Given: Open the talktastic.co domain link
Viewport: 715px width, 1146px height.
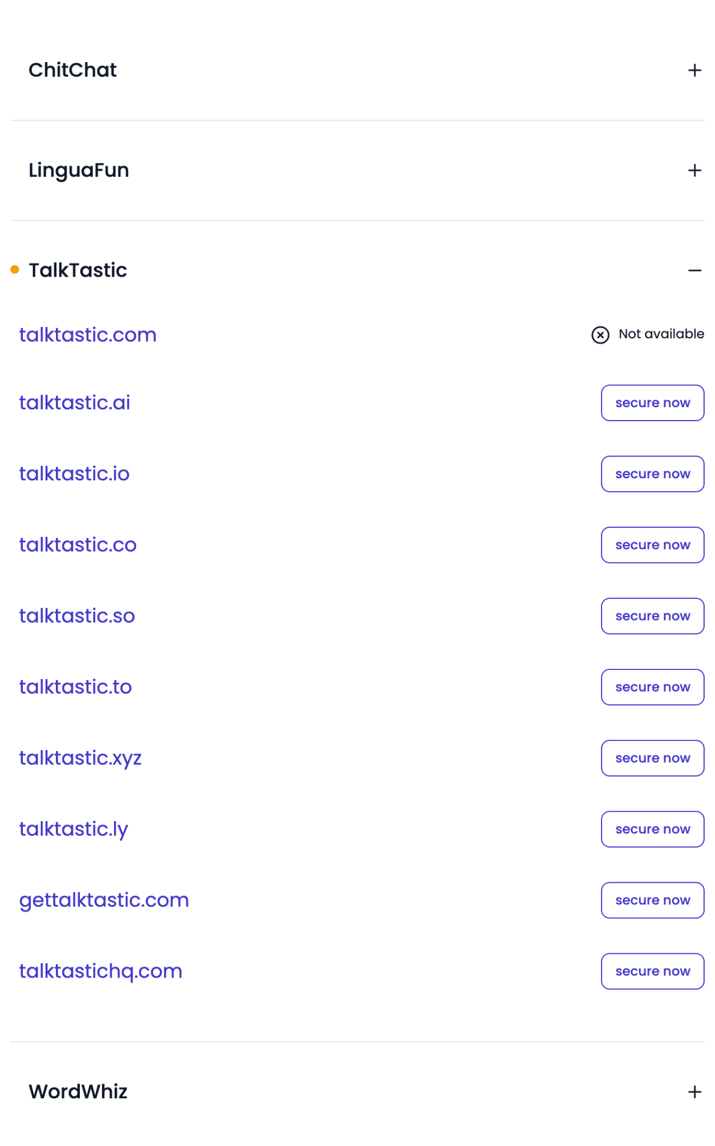Looking at the screenshot, I should click(x=78, y=545).
